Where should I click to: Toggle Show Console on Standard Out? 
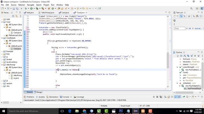point(176,97)
